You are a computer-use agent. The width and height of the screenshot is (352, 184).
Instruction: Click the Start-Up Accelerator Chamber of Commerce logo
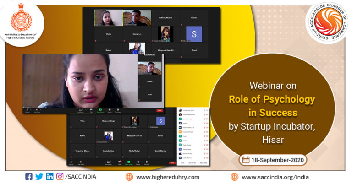coord(329,22)
